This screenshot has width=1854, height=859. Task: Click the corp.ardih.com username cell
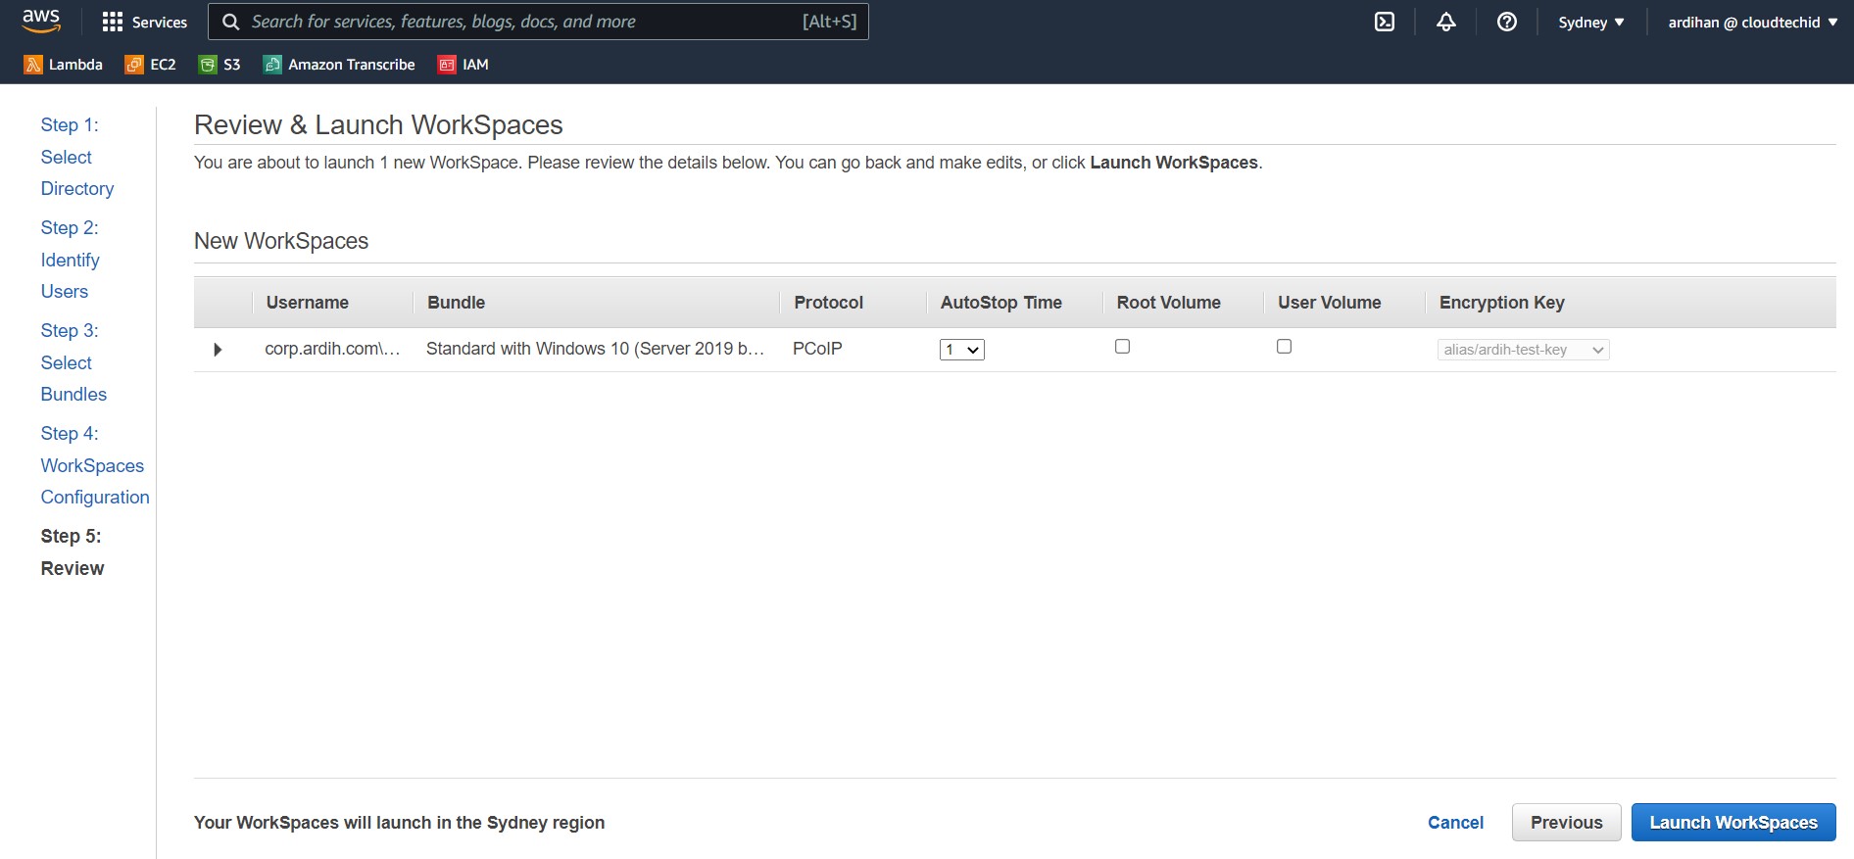tap(332, 349)
